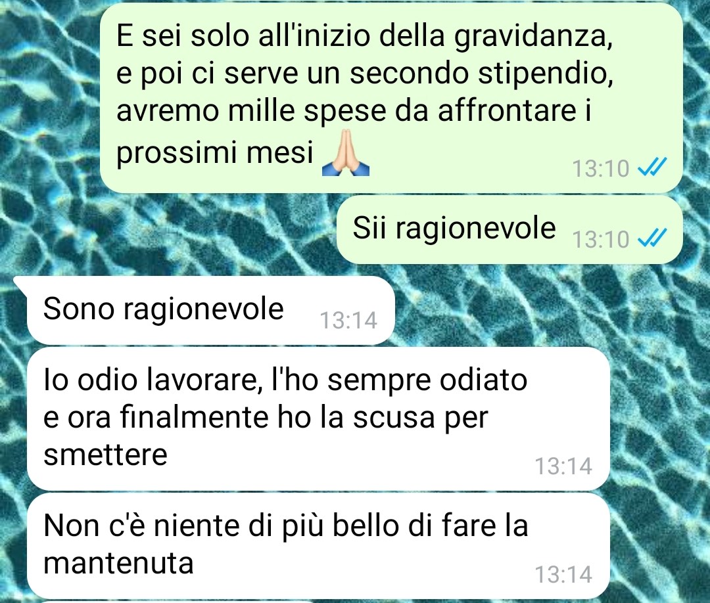Tap the words prossimi mesi before the emoji
Viewport: 710px width, 603px height.
pos(215,153)
